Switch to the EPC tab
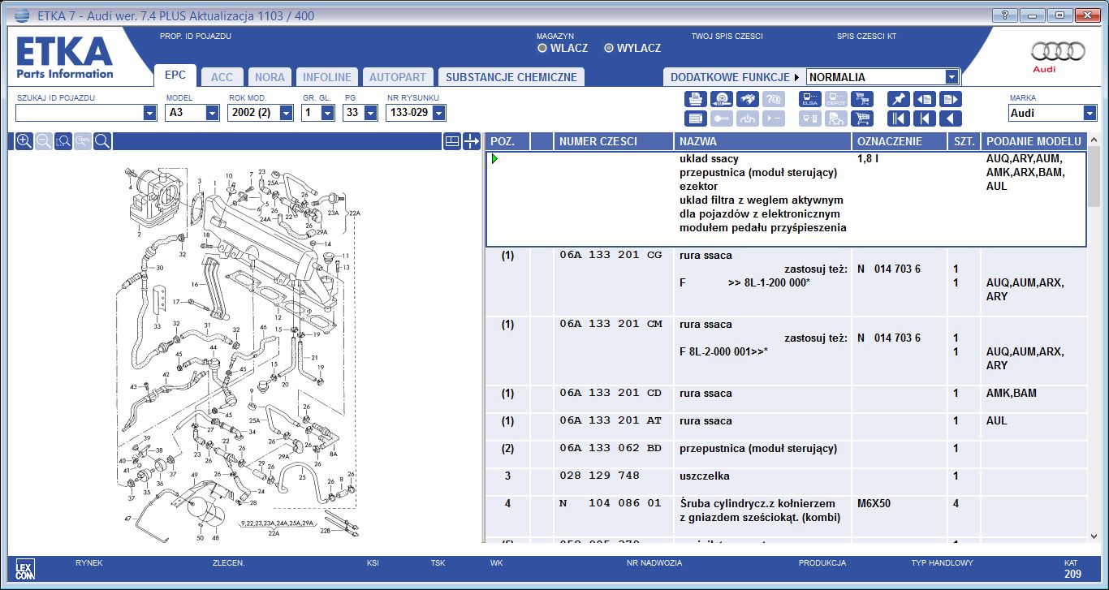The image size is (1109, 590). [175, 75]
